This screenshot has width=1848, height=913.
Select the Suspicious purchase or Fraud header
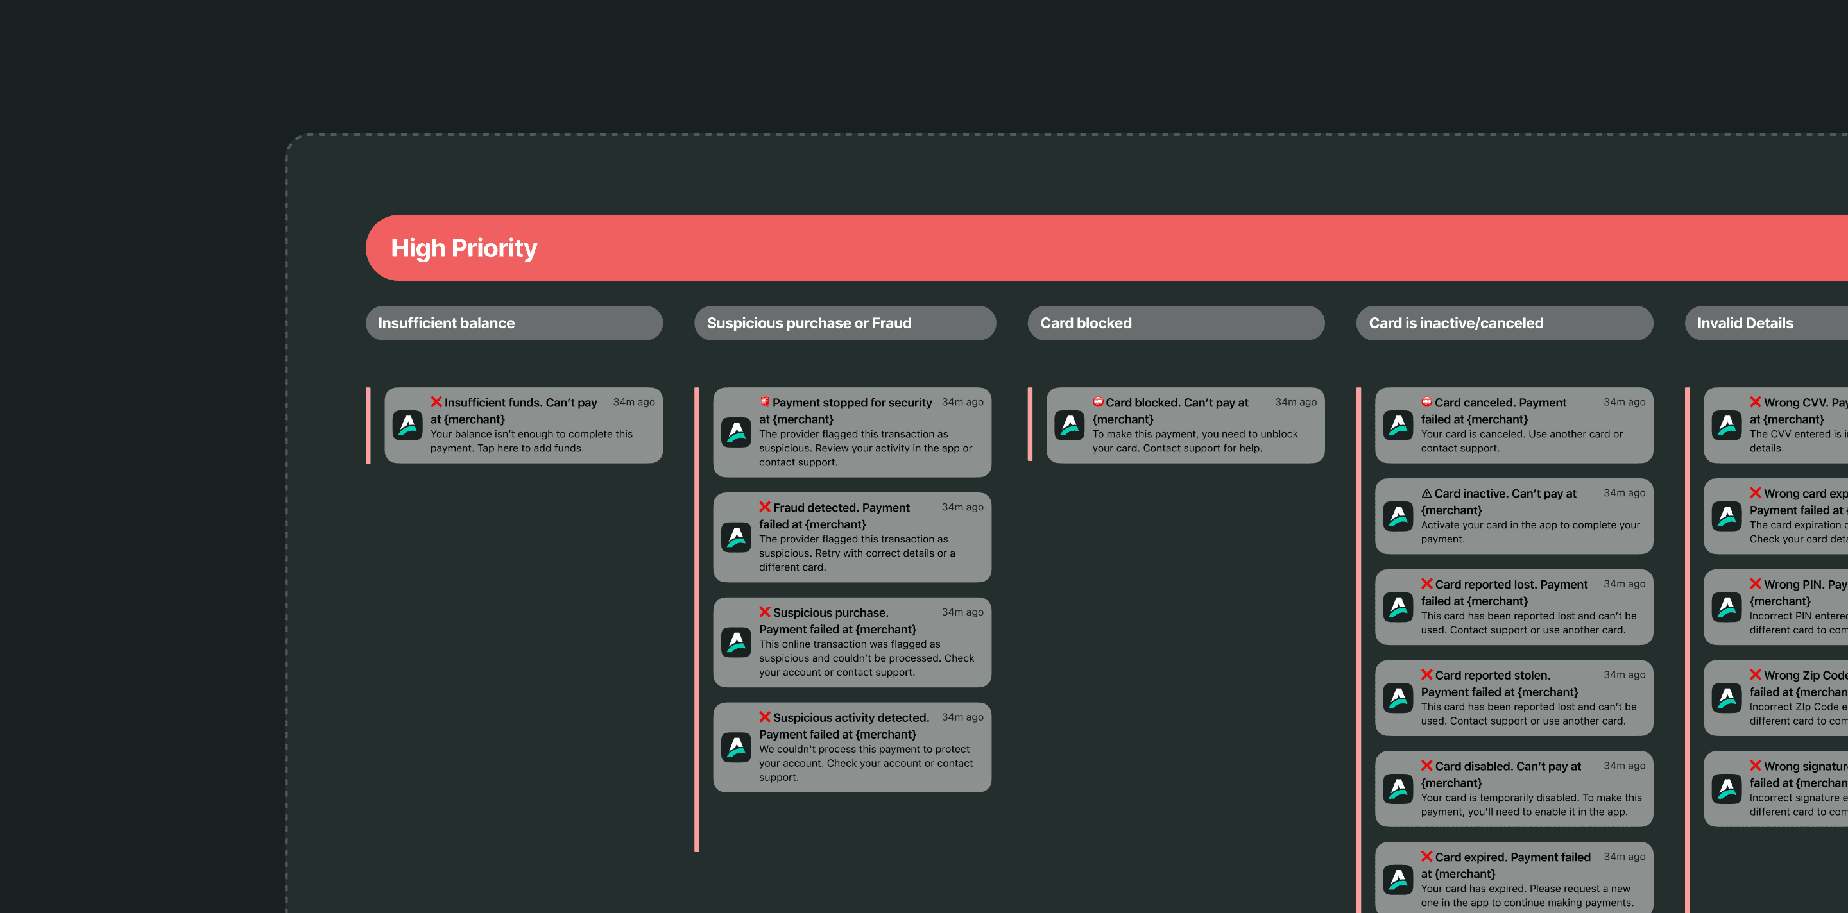844,323
